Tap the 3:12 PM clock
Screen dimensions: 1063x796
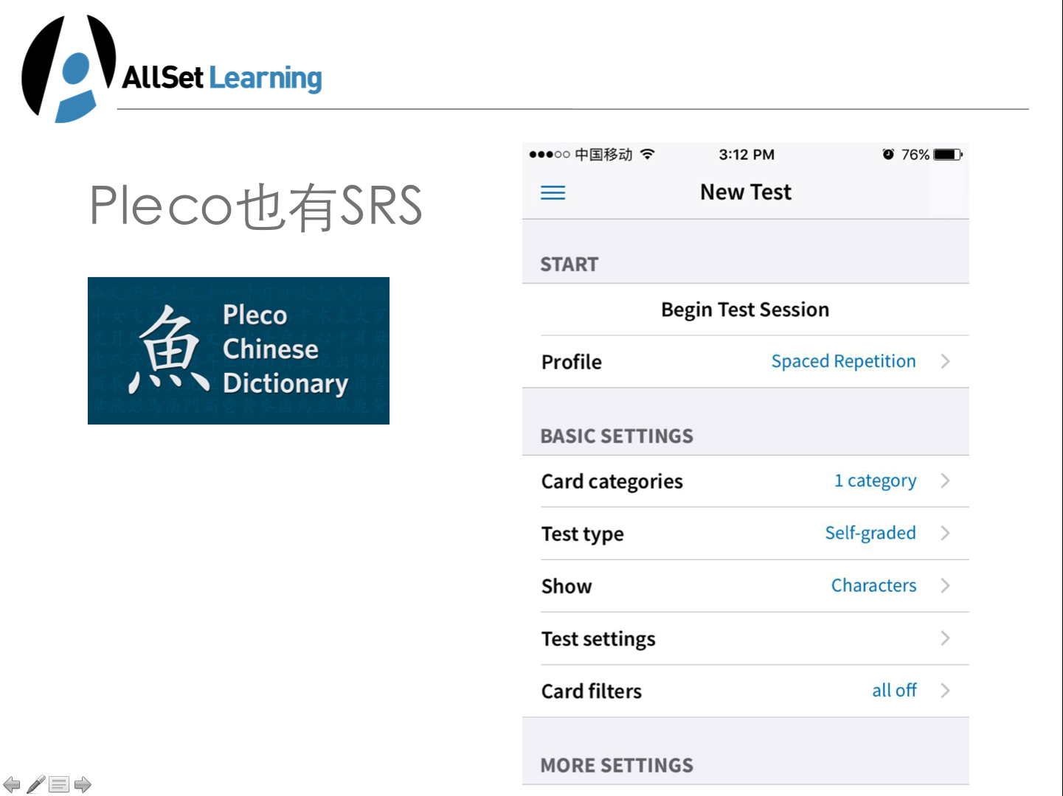(747, 155)
